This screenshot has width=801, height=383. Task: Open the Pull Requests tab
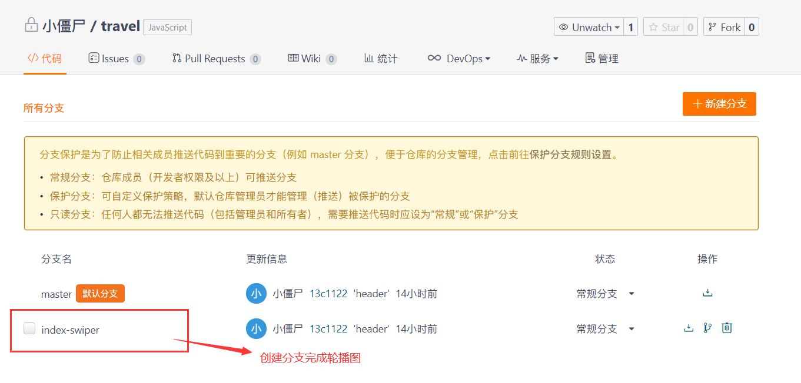pyautogui.click(x=216, y=59)
